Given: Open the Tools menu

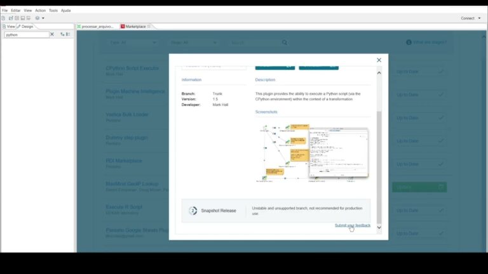Looking at the screenshot, I should pos(53,10).
